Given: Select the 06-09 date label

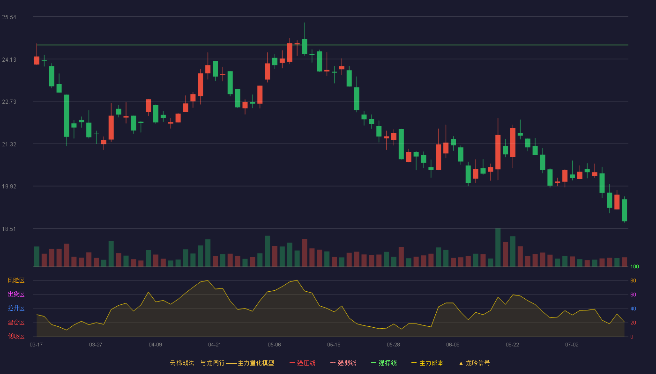Looking at the screenshot, I should (453, 345).
